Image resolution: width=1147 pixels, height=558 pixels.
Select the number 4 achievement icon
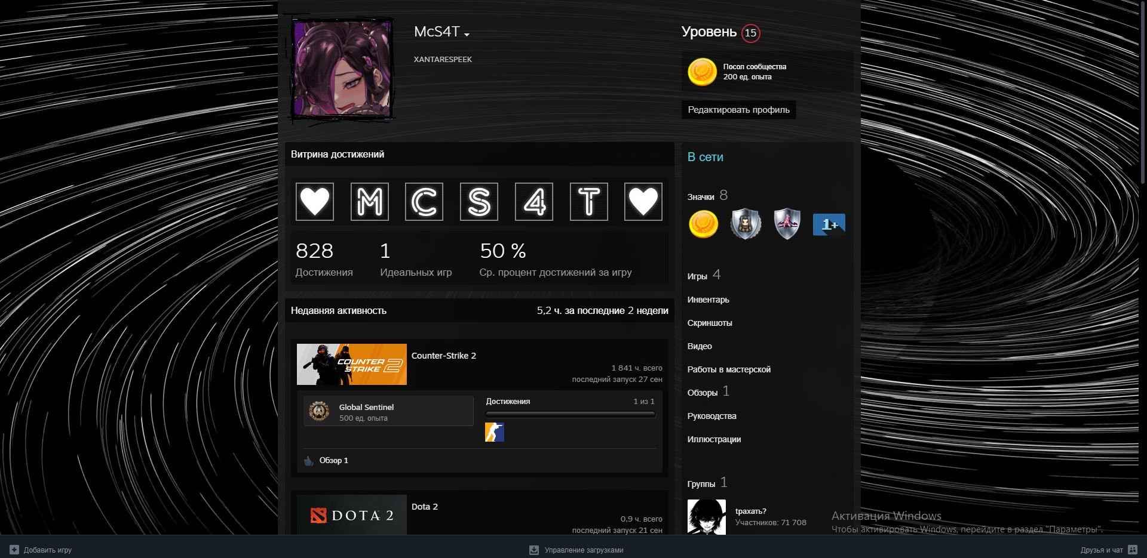coord(534,202)
